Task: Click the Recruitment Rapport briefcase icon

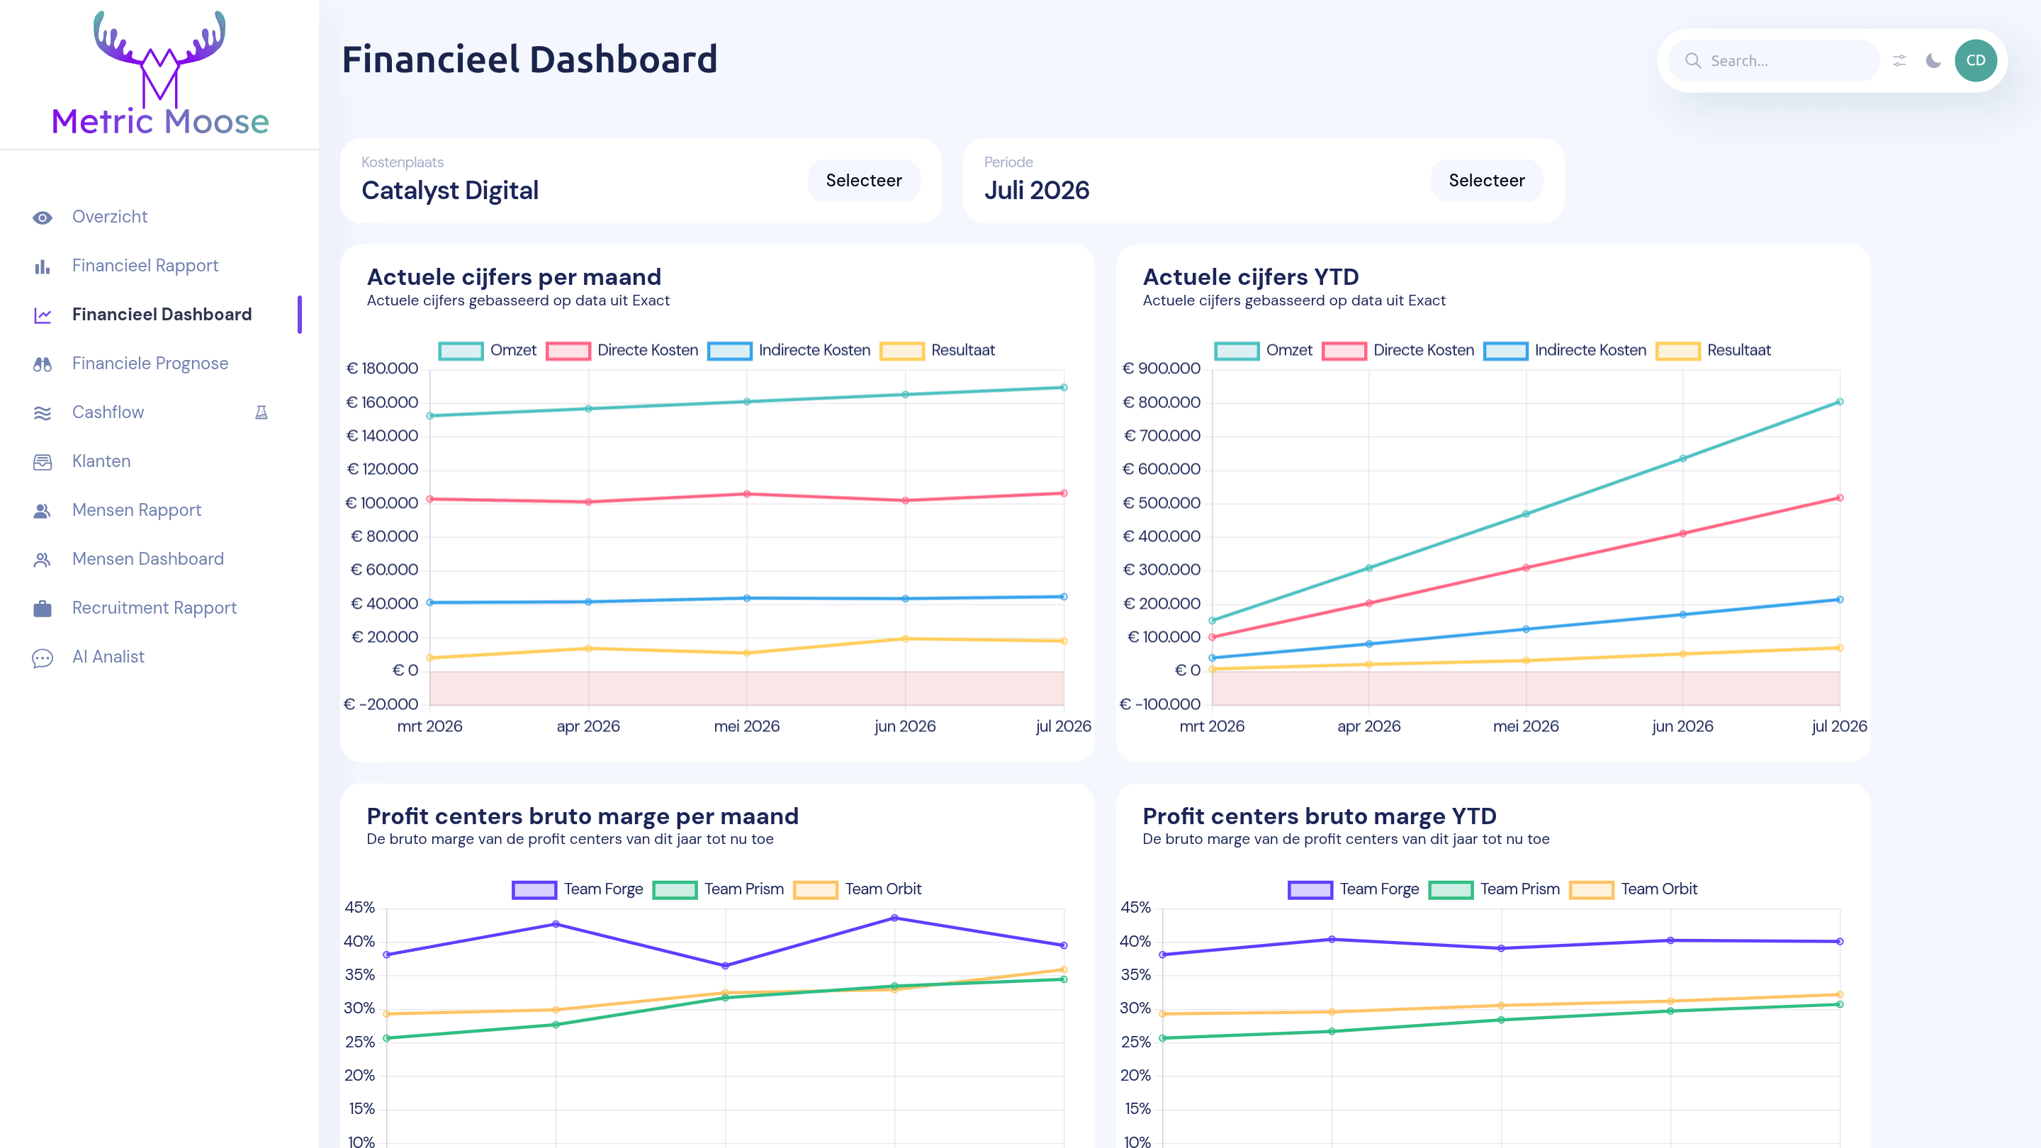Action: click(x=43, y=609)
